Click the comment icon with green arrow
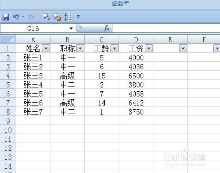Image resolution: width=220 pixels, height=173 pixels. tap(46, 17)
